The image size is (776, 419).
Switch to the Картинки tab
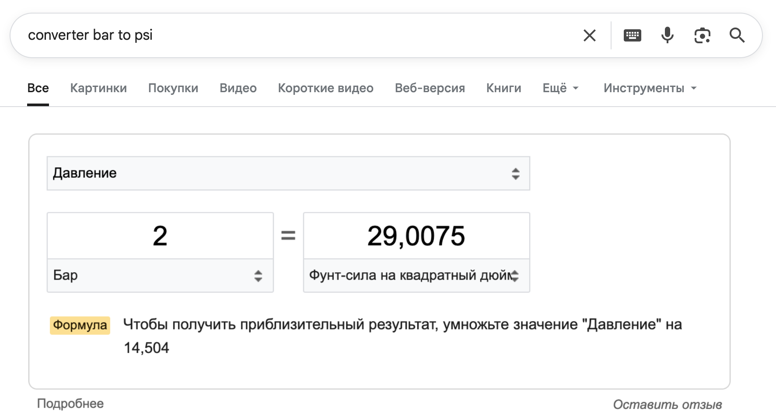(98, 88)
